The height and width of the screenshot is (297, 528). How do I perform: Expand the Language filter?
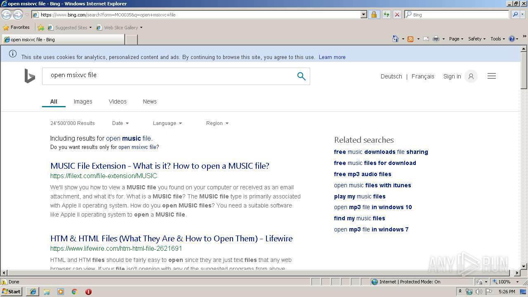pyautogui.click(x=167, y=123)
